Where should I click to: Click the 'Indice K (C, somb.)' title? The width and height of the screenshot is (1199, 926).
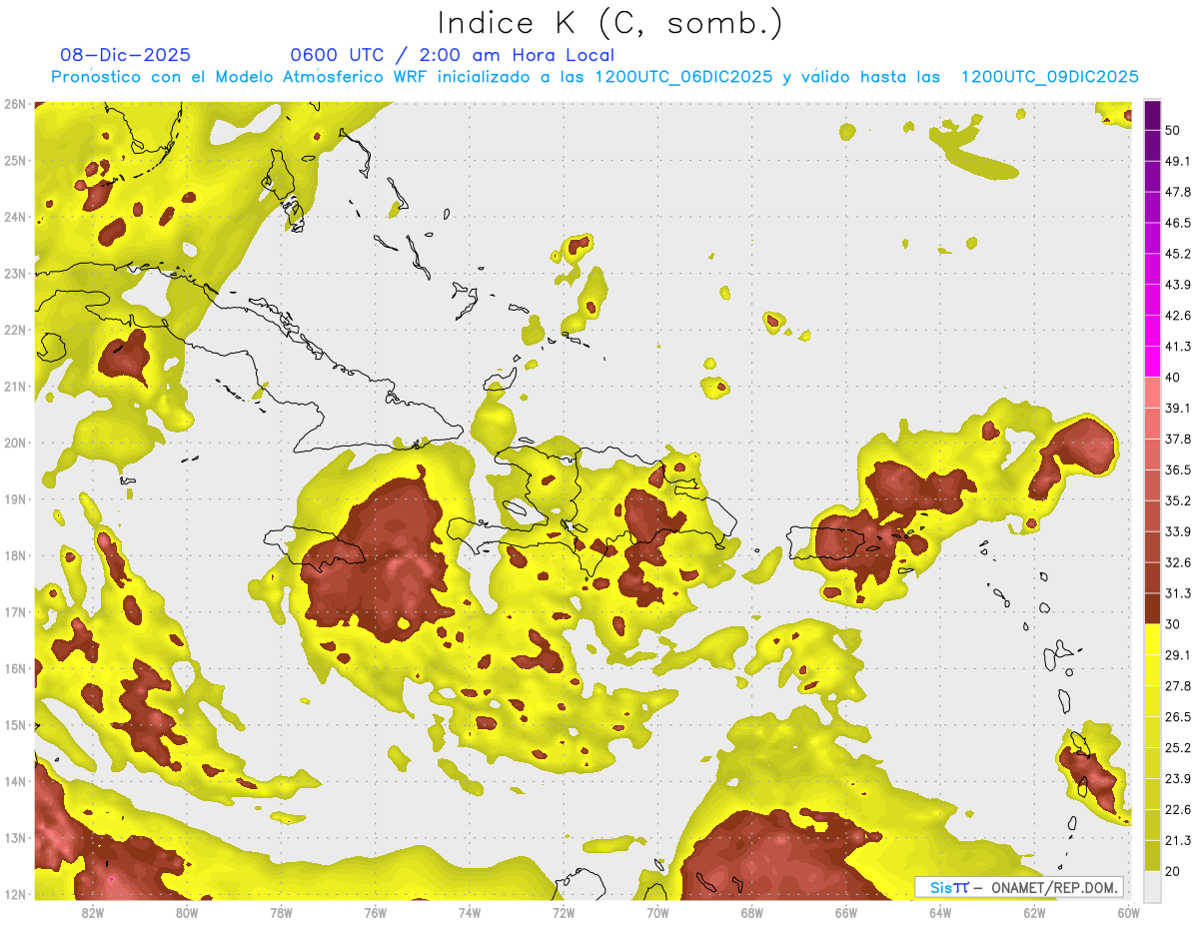click(x=609, y=22)
